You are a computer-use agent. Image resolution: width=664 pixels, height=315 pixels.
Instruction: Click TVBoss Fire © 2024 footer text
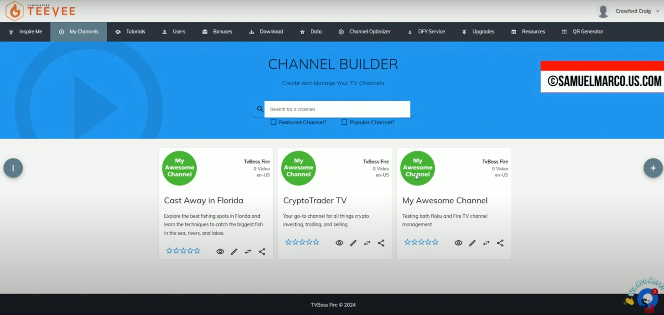tap(333, 305)
